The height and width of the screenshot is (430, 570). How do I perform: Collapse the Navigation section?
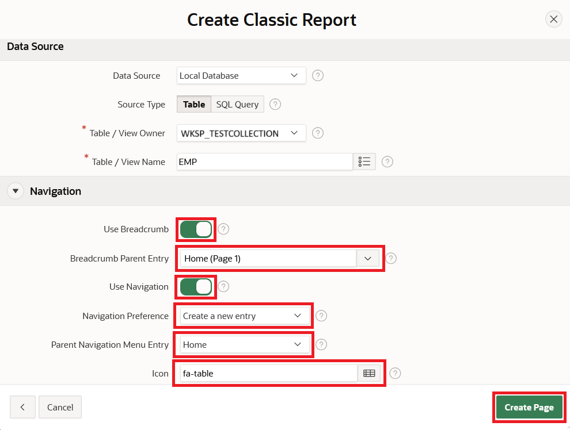16,191
